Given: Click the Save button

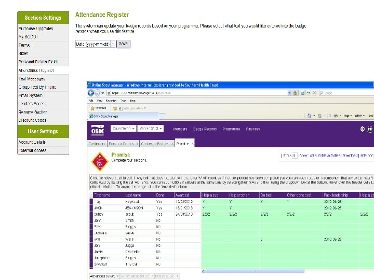Looking at the screenshot, I should tap(123, 44).
